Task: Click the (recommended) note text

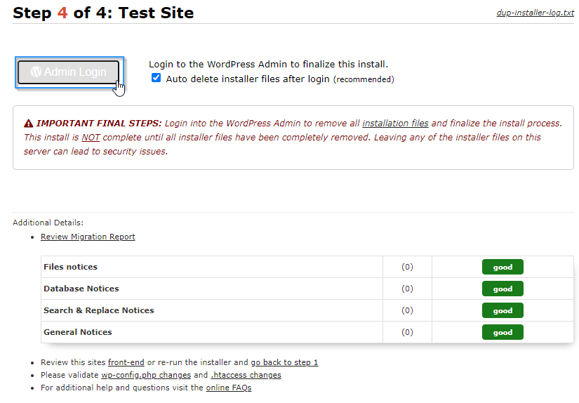Action: (364, 79)
